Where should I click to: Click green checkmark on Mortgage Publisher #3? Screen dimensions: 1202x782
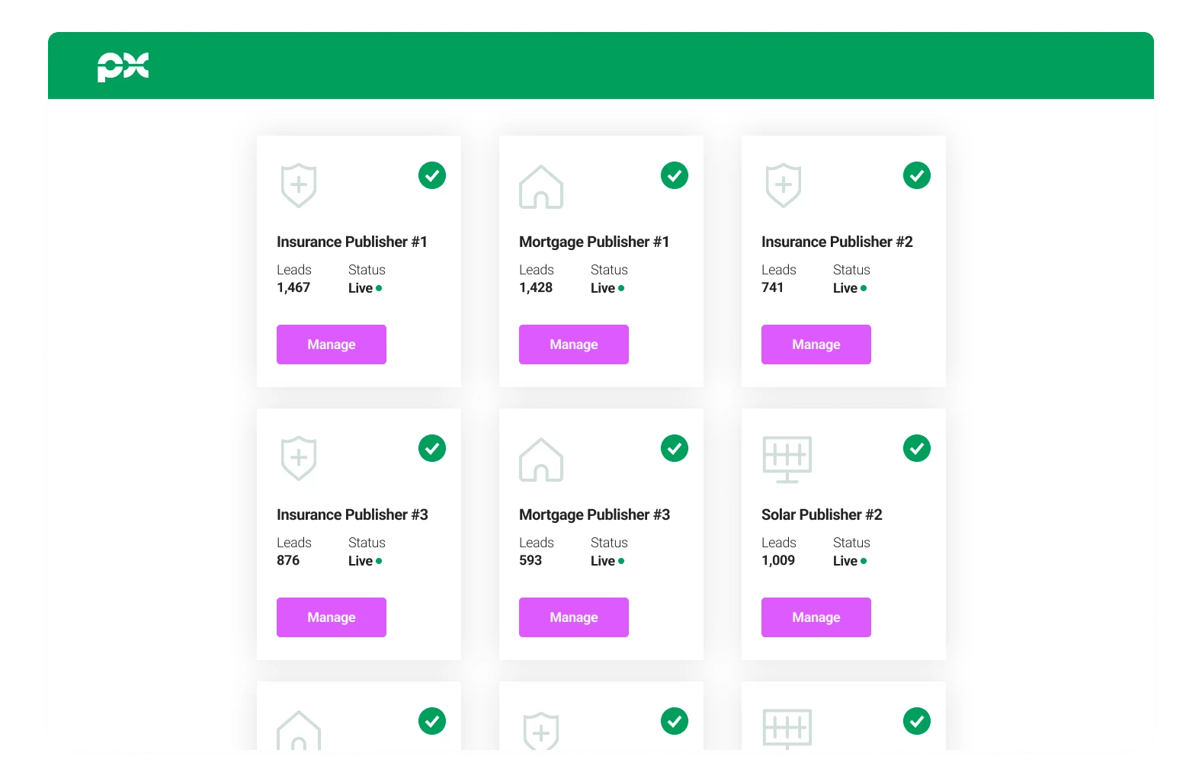click(x=675, y=448)
